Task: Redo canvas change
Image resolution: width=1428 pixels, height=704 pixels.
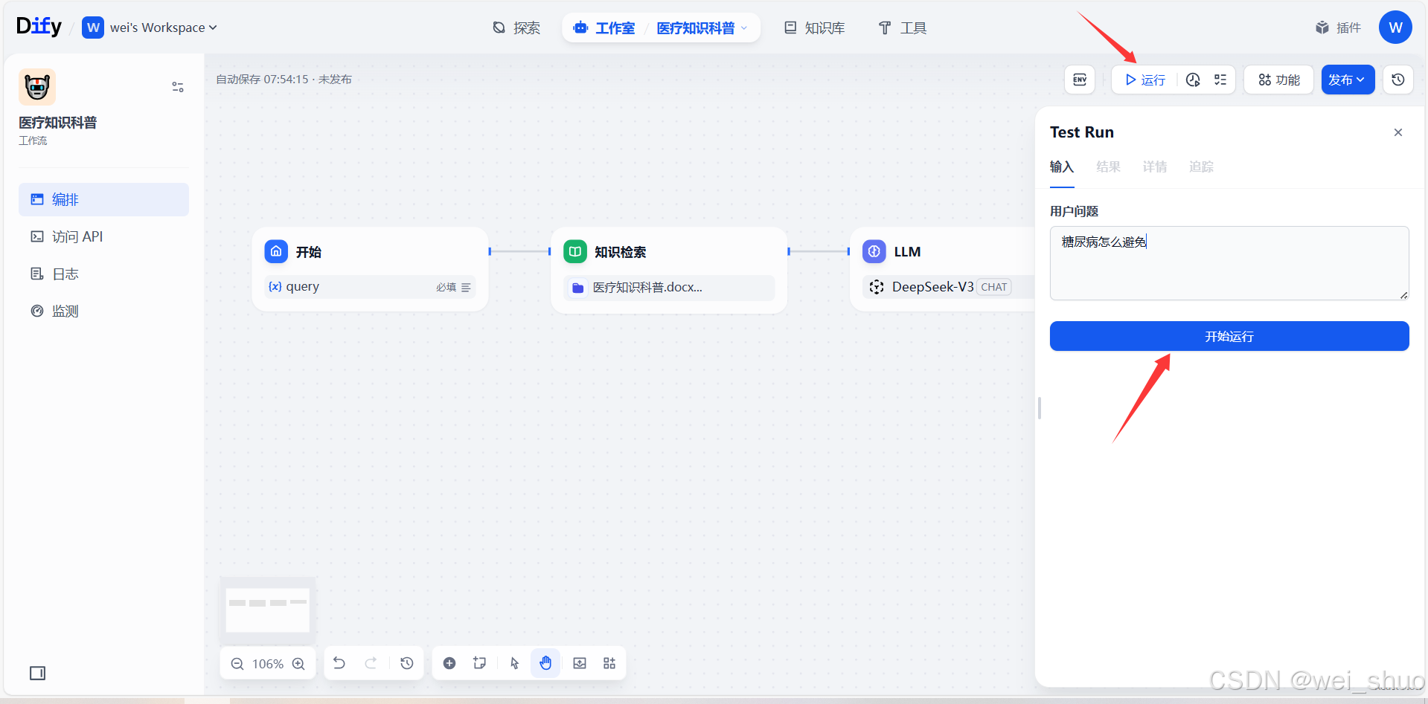Action: pos(371,663)
